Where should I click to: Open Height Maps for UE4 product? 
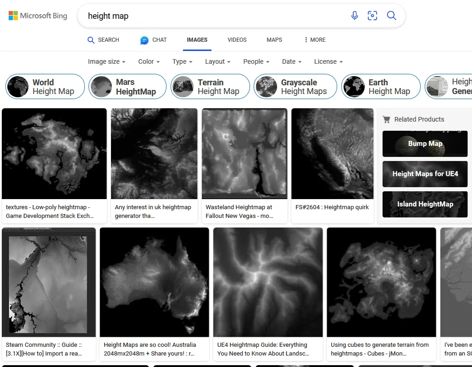pos(425,174)
